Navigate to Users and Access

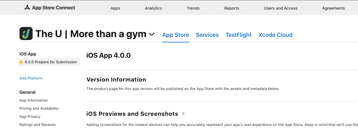(281, 8)
